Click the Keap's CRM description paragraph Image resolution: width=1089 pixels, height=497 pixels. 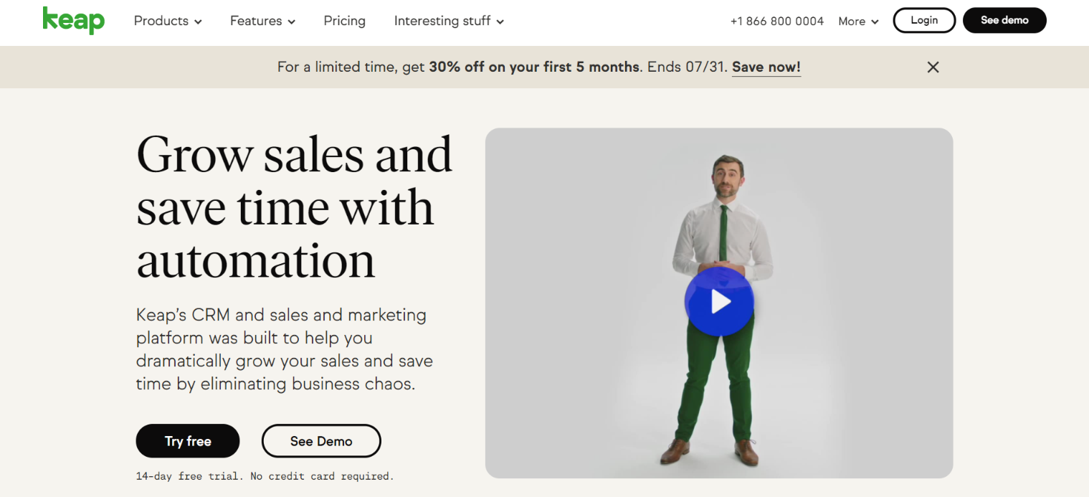284,349
